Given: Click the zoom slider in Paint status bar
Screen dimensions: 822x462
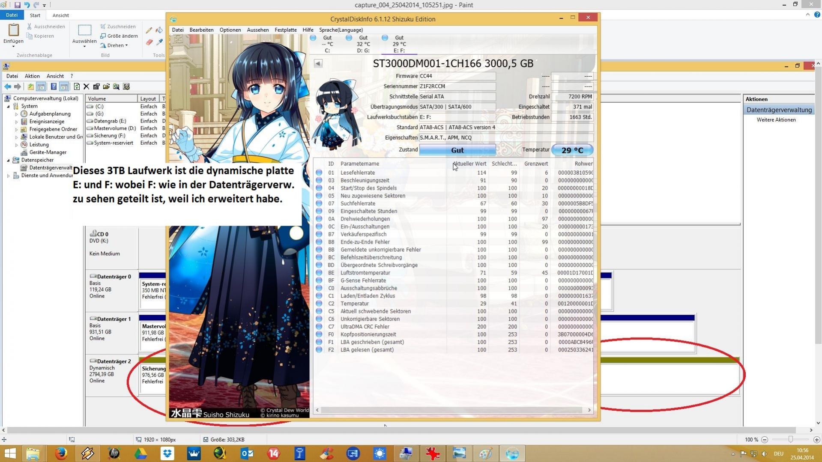Looking at the screenshot, I should click(790, 440).
